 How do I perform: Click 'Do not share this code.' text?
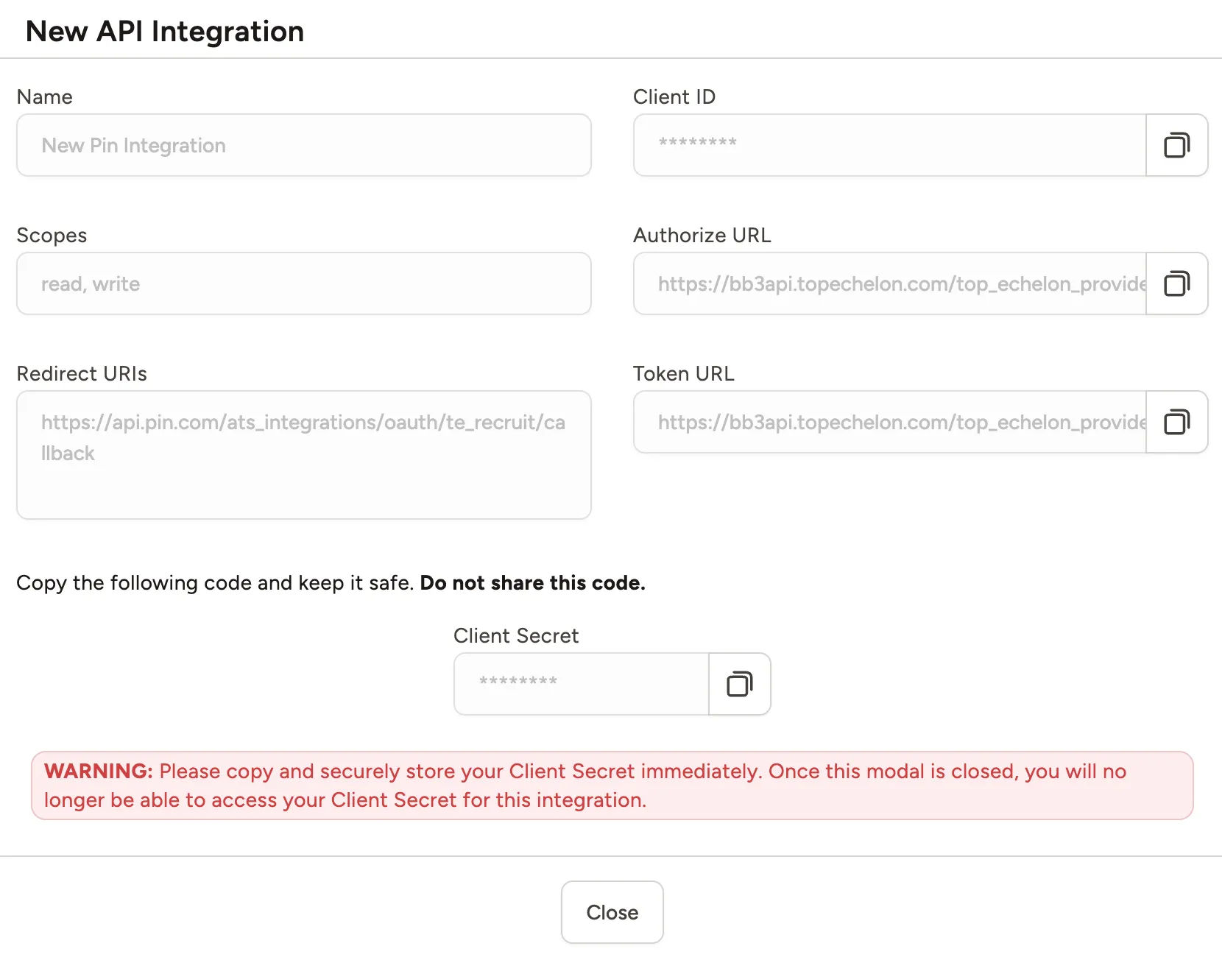pyautogui.click(x=532, y=583)
